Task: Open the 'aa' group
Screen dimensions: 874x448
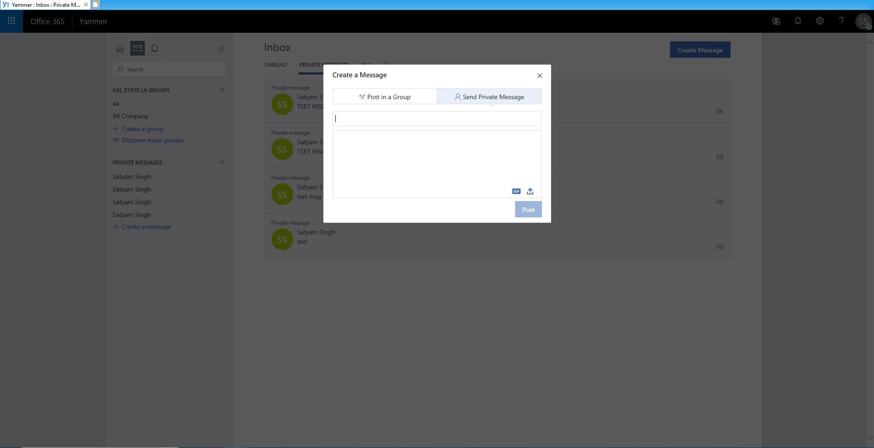Action: (116, 103)
